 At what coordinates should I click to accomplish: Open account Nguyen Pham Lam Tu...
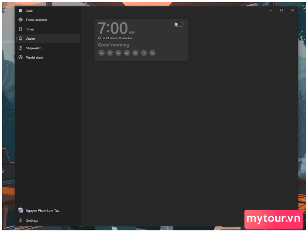click(48, 211)
